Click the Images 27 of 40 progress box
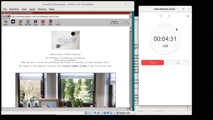 (114, 23)
